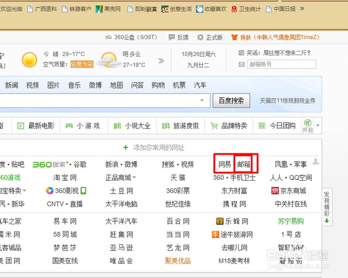Click the 反馈 feedback icon

click(x=171, y=37)
